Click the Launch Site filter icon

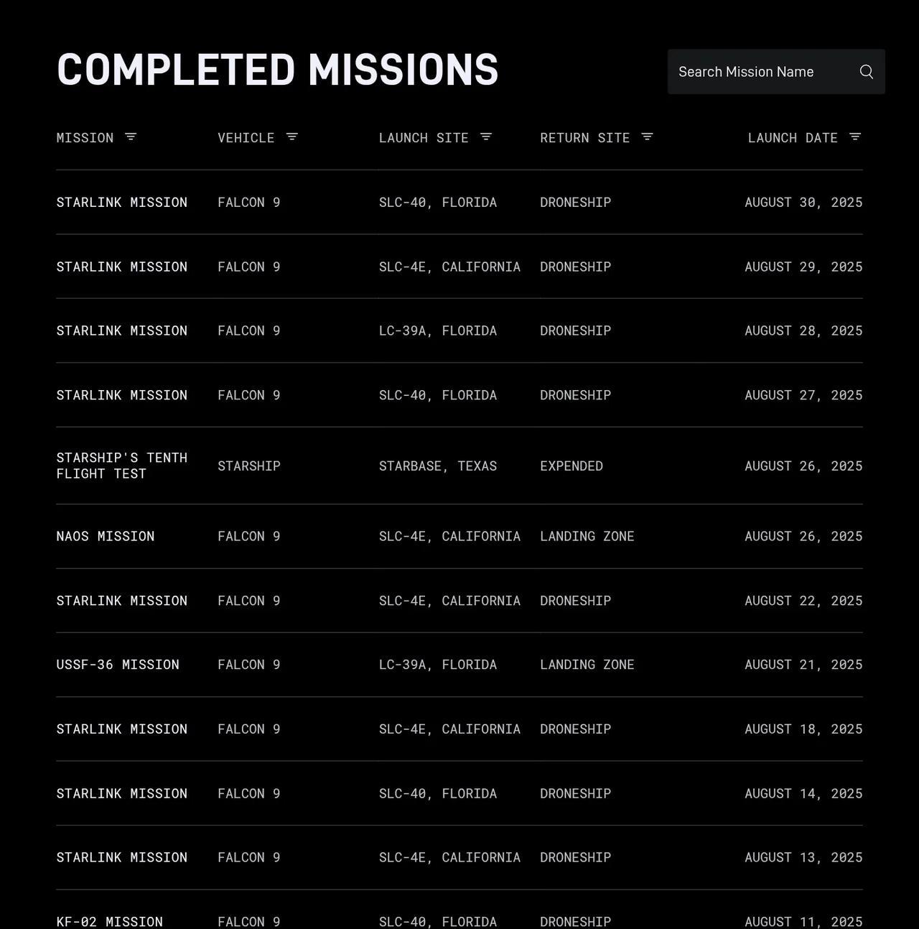pos(486,137)
